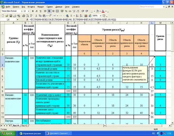Open the Справка menu
174x136 pixels.
pos(76,7)
